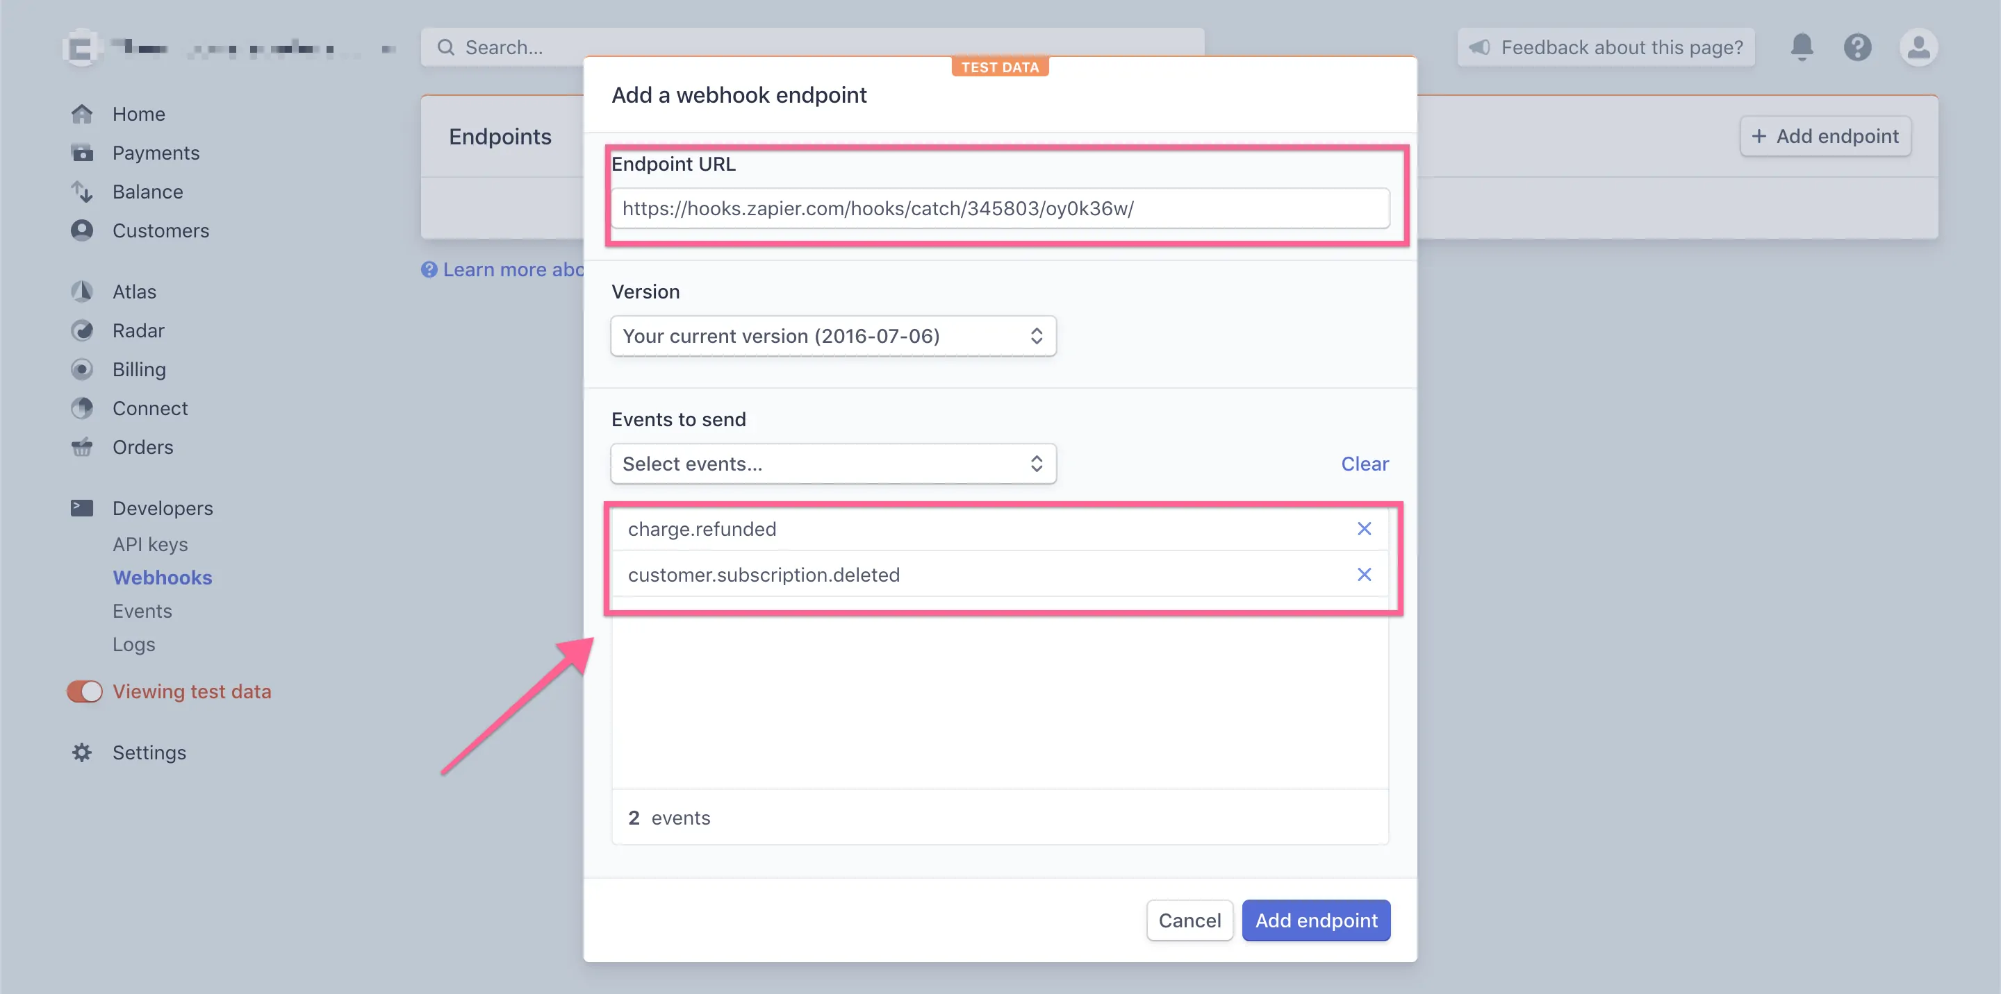2001x994 pixels.
Task: Open the help question mark icon
Action: pos(1857,47)
